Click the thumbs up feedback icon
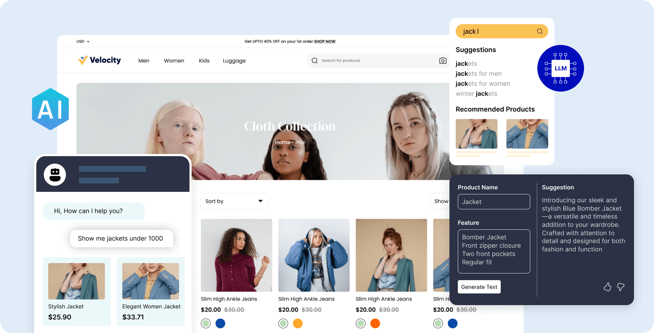The image size is (654, 333). (607, 287)
